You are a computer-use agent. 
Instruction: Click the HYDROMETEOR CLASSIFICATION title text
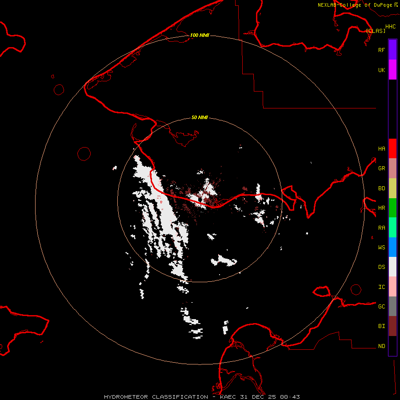(156, 397)
